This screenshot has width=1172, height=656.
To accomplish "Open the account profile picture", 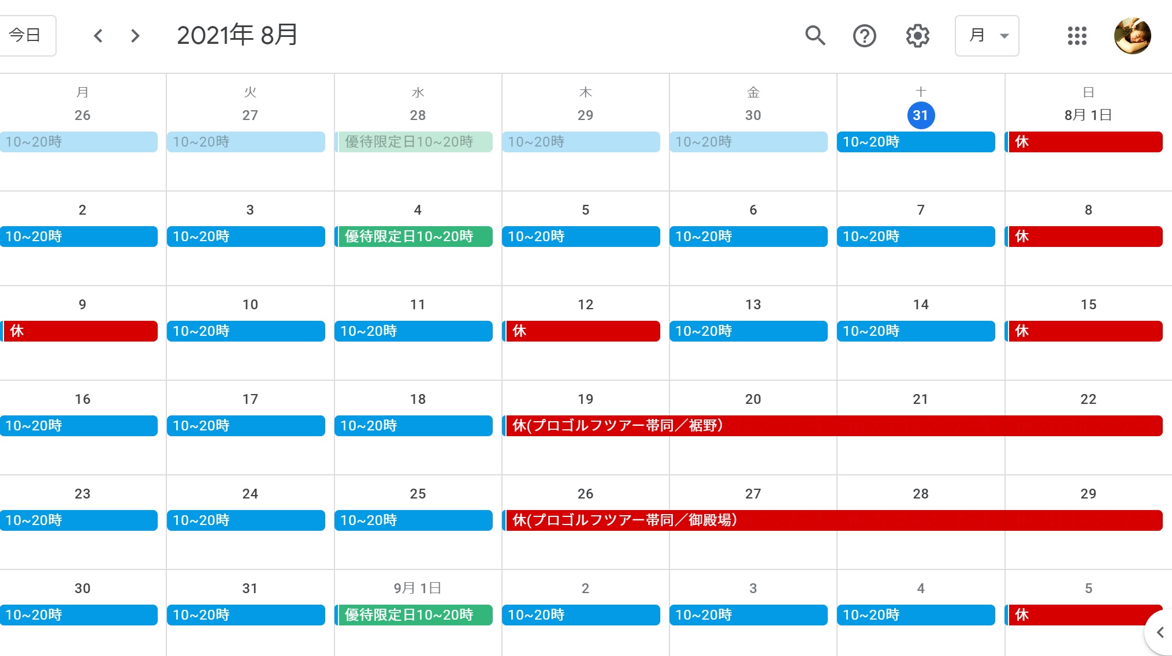I will [1132, 36].
